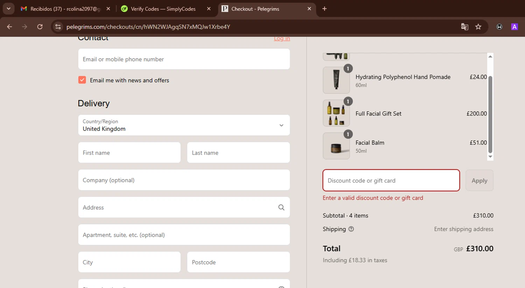Viewport: 525px width, 288px height.
Task: Click the City field
Action: pos(129,262)
